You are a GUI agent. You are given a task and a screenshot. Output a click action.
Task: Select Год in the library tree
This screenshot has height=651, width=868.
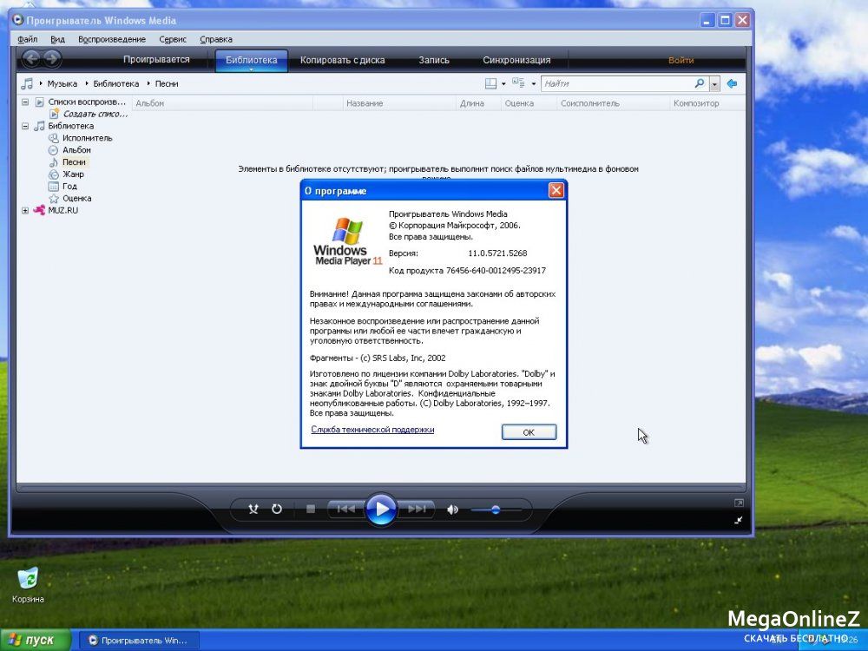69,187
